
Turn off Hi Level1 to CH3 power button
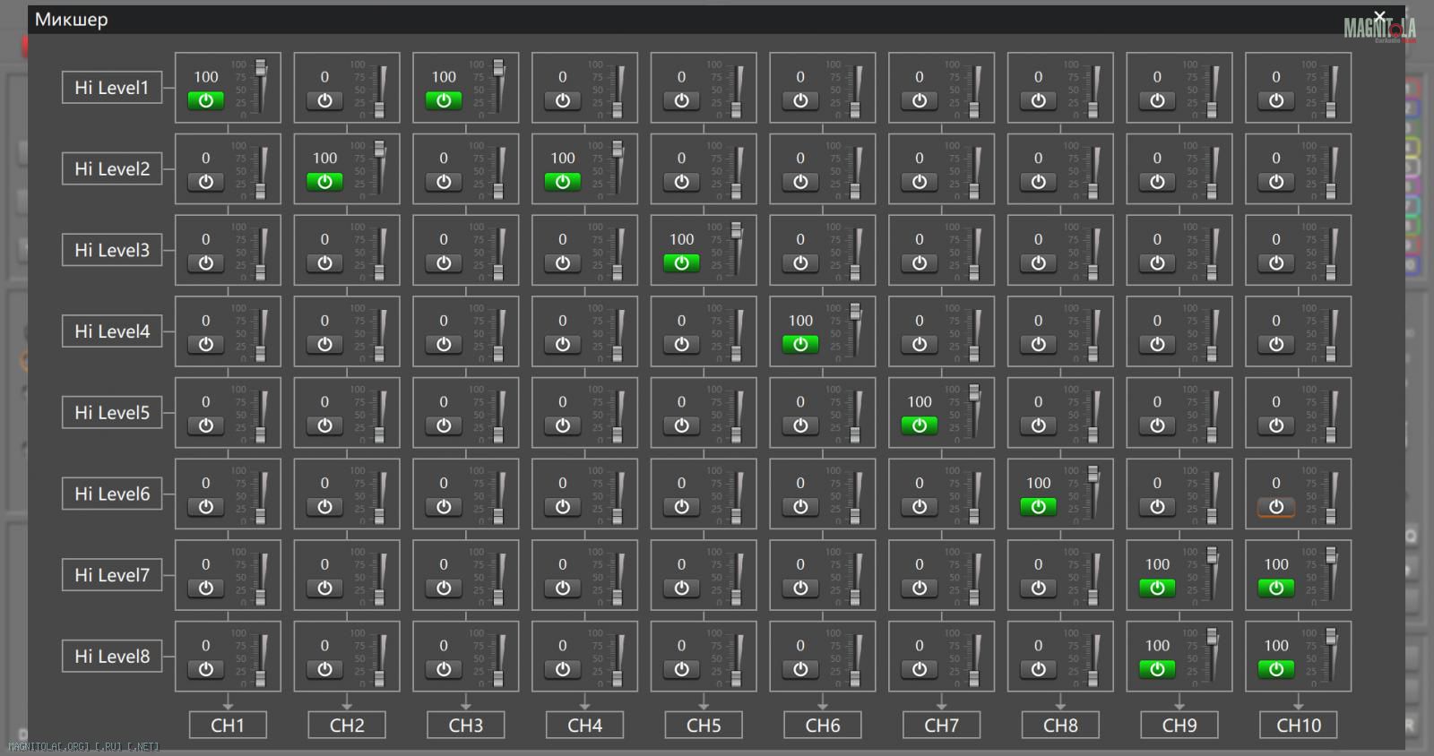444,100
